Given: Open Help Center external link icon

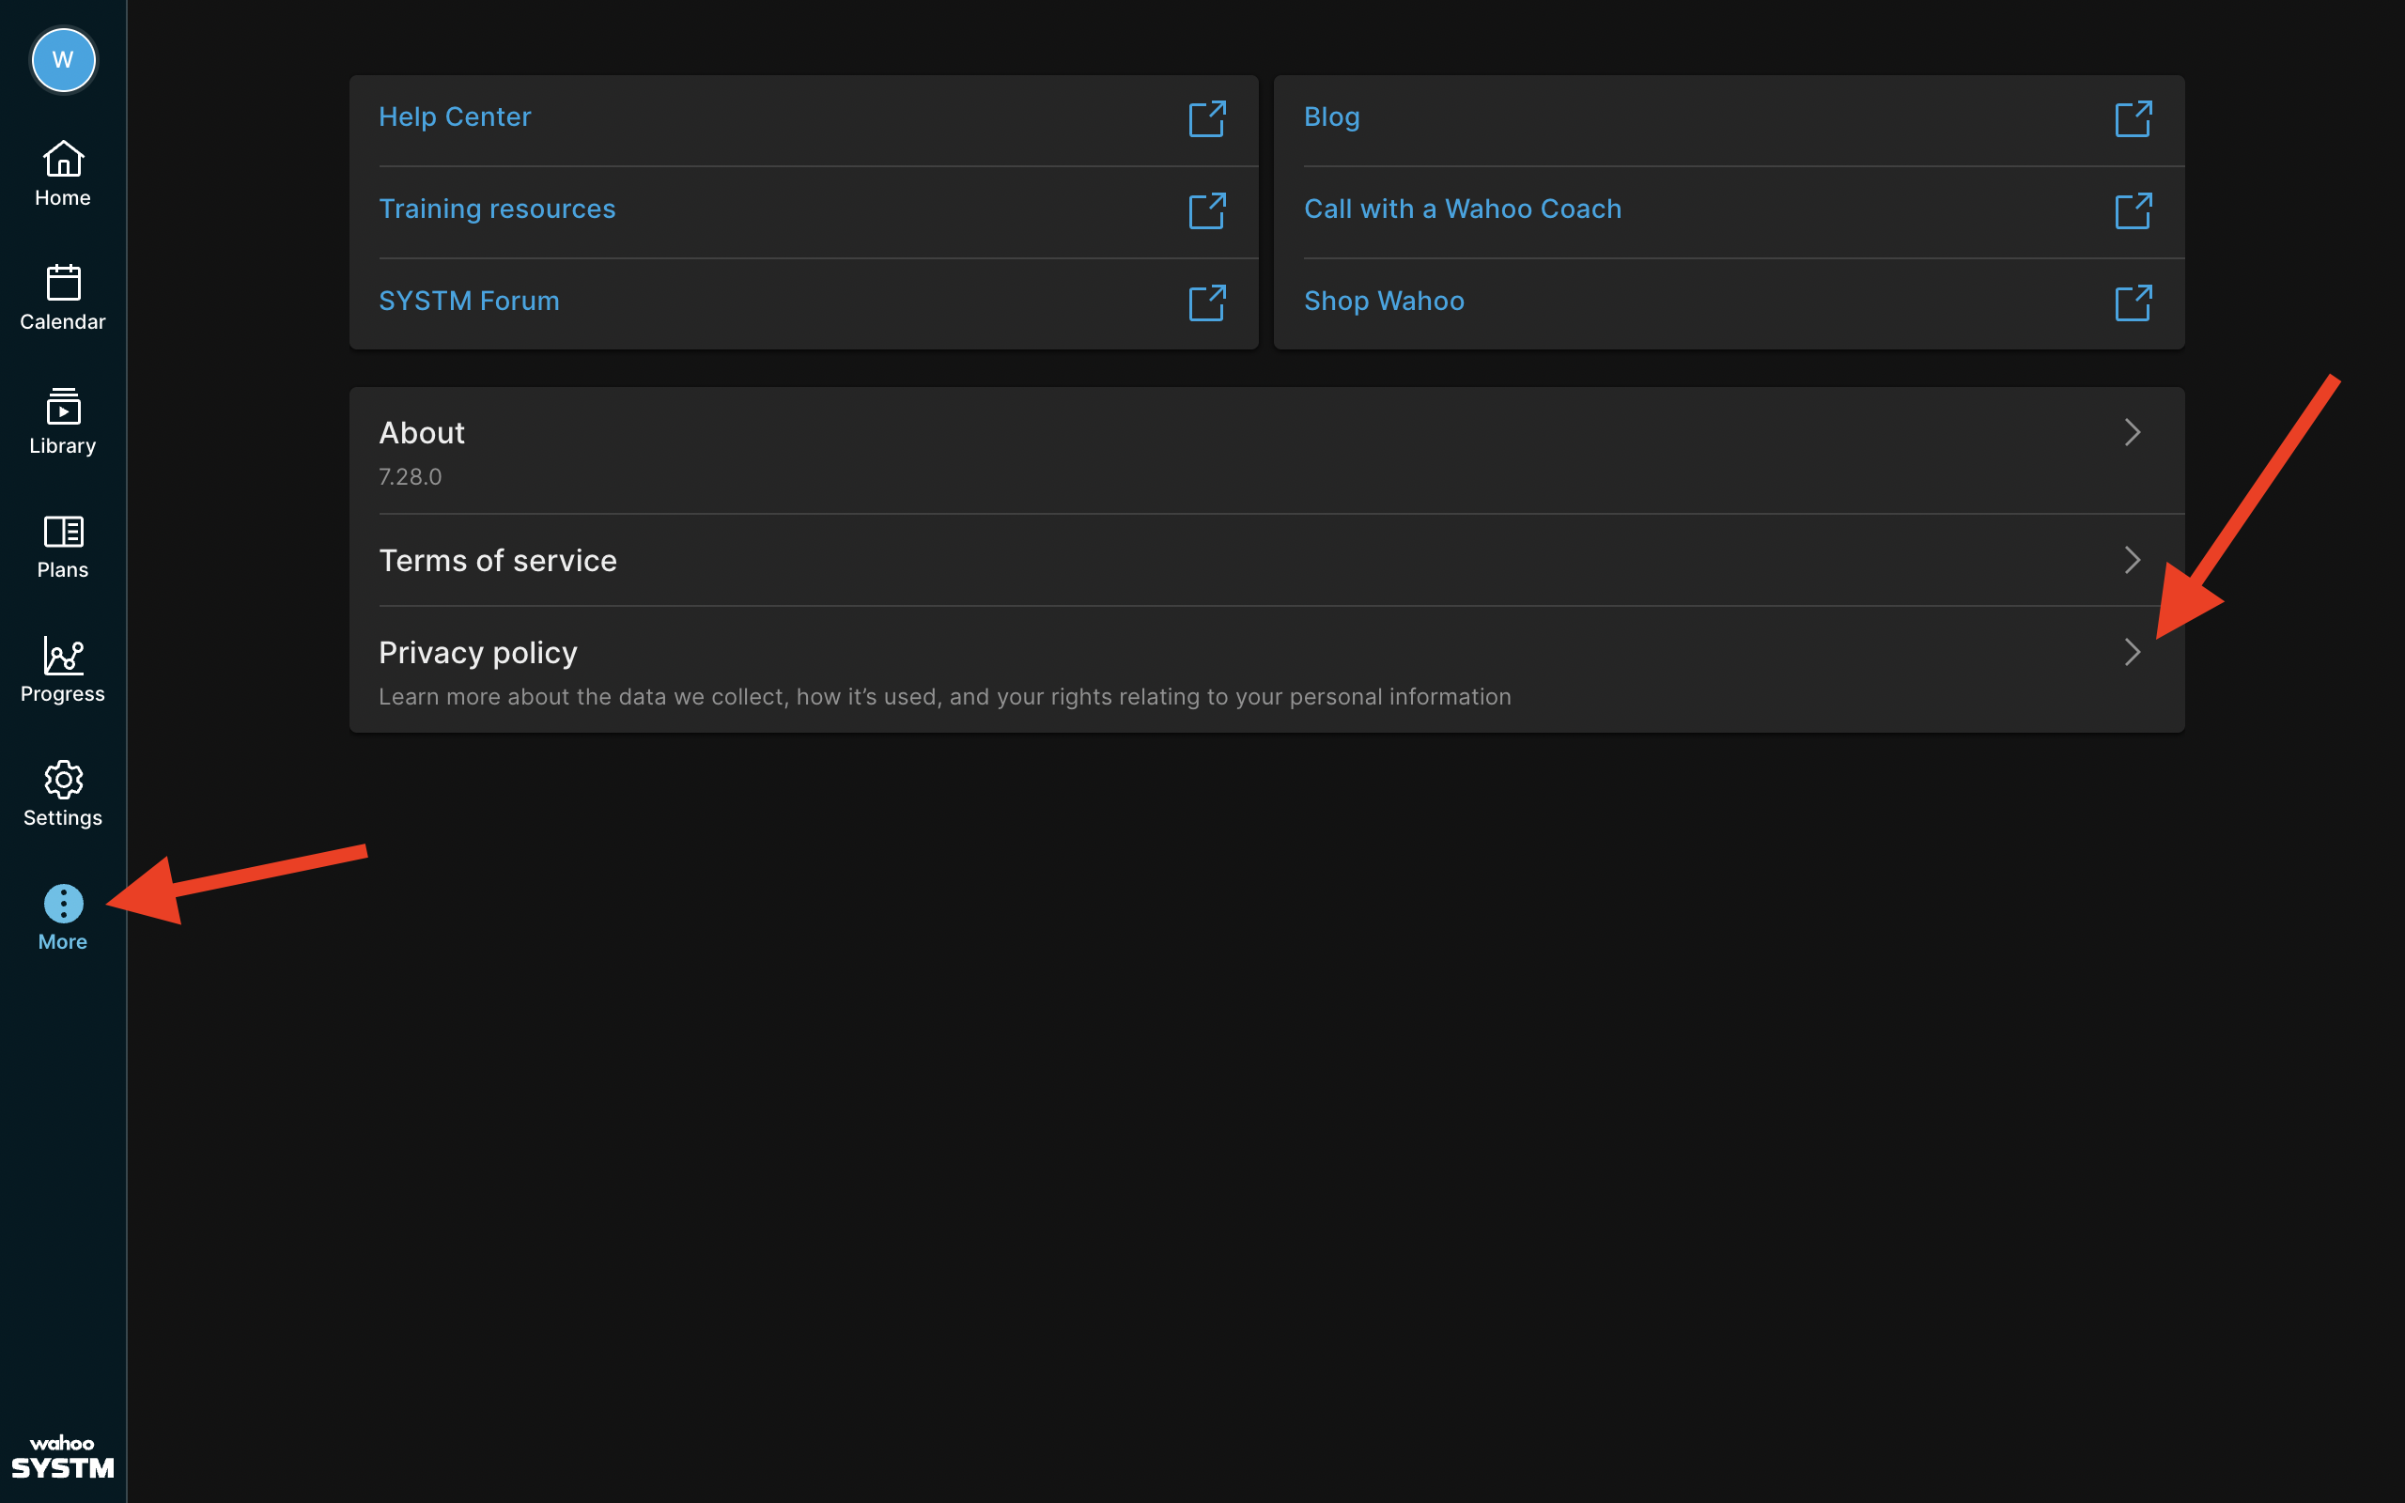Looking at the screenshot, I should [1207, 118].
